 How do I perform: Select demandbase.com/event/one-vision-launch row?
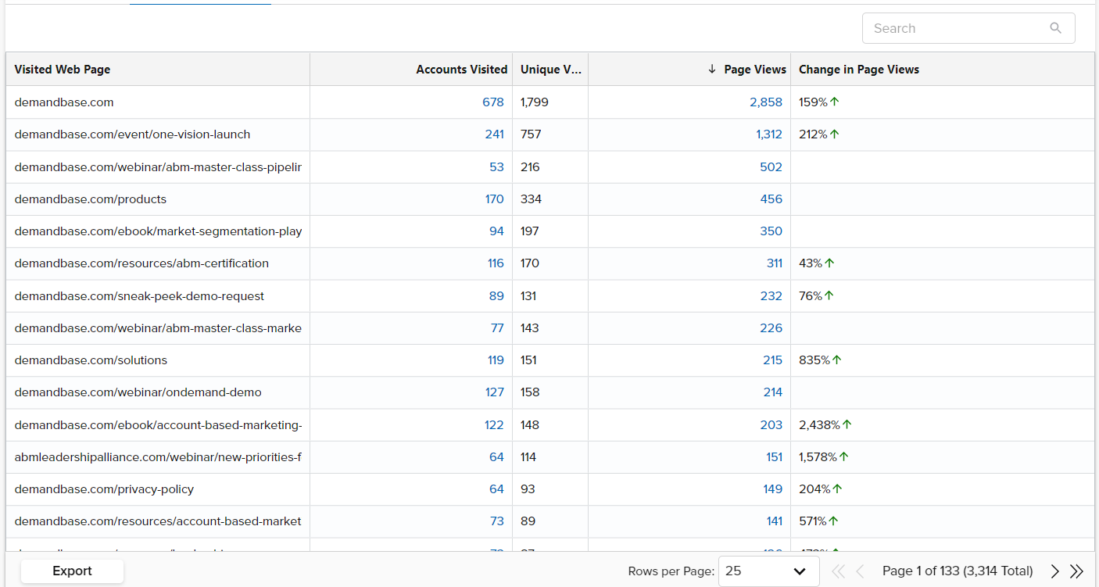(132, 134)
